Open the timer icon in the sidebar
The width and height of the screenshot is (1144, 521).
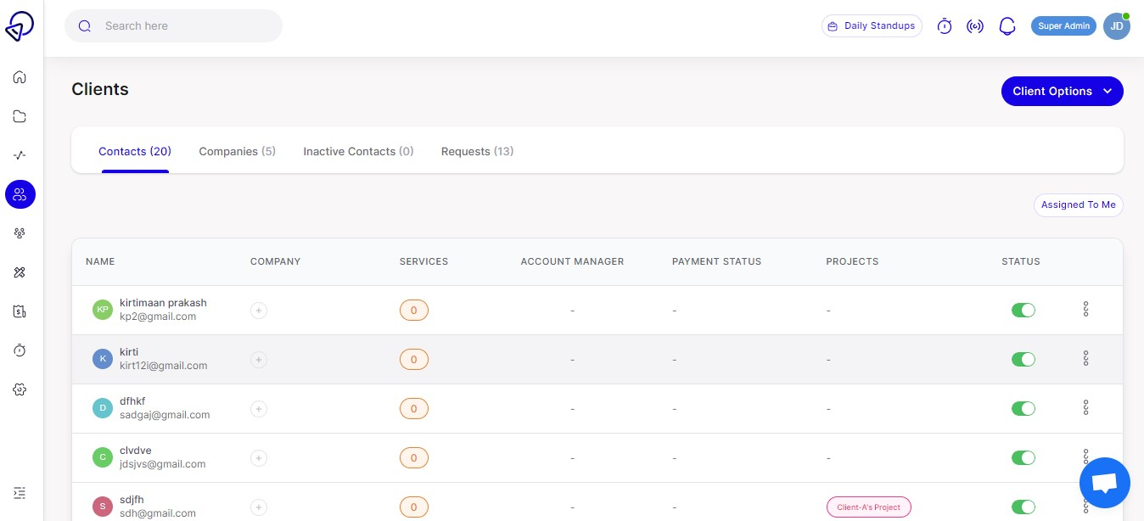click(x=20, y=350)
